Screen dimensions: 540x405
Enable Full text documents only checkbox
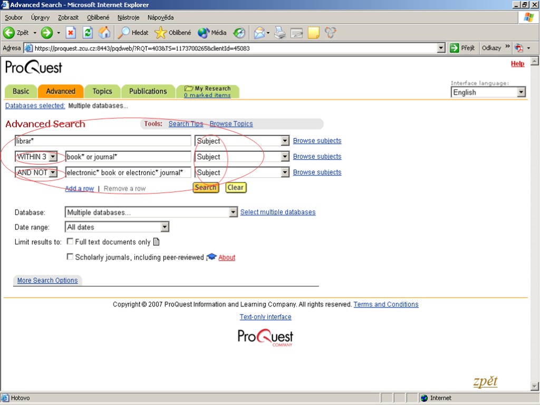point(70,242)
